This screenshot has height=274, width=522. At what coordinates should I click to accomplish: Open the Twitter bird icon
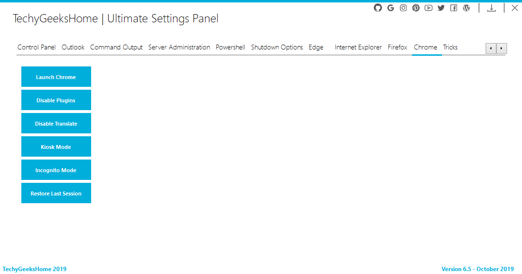pyautogui.click(x=441, y=8)
